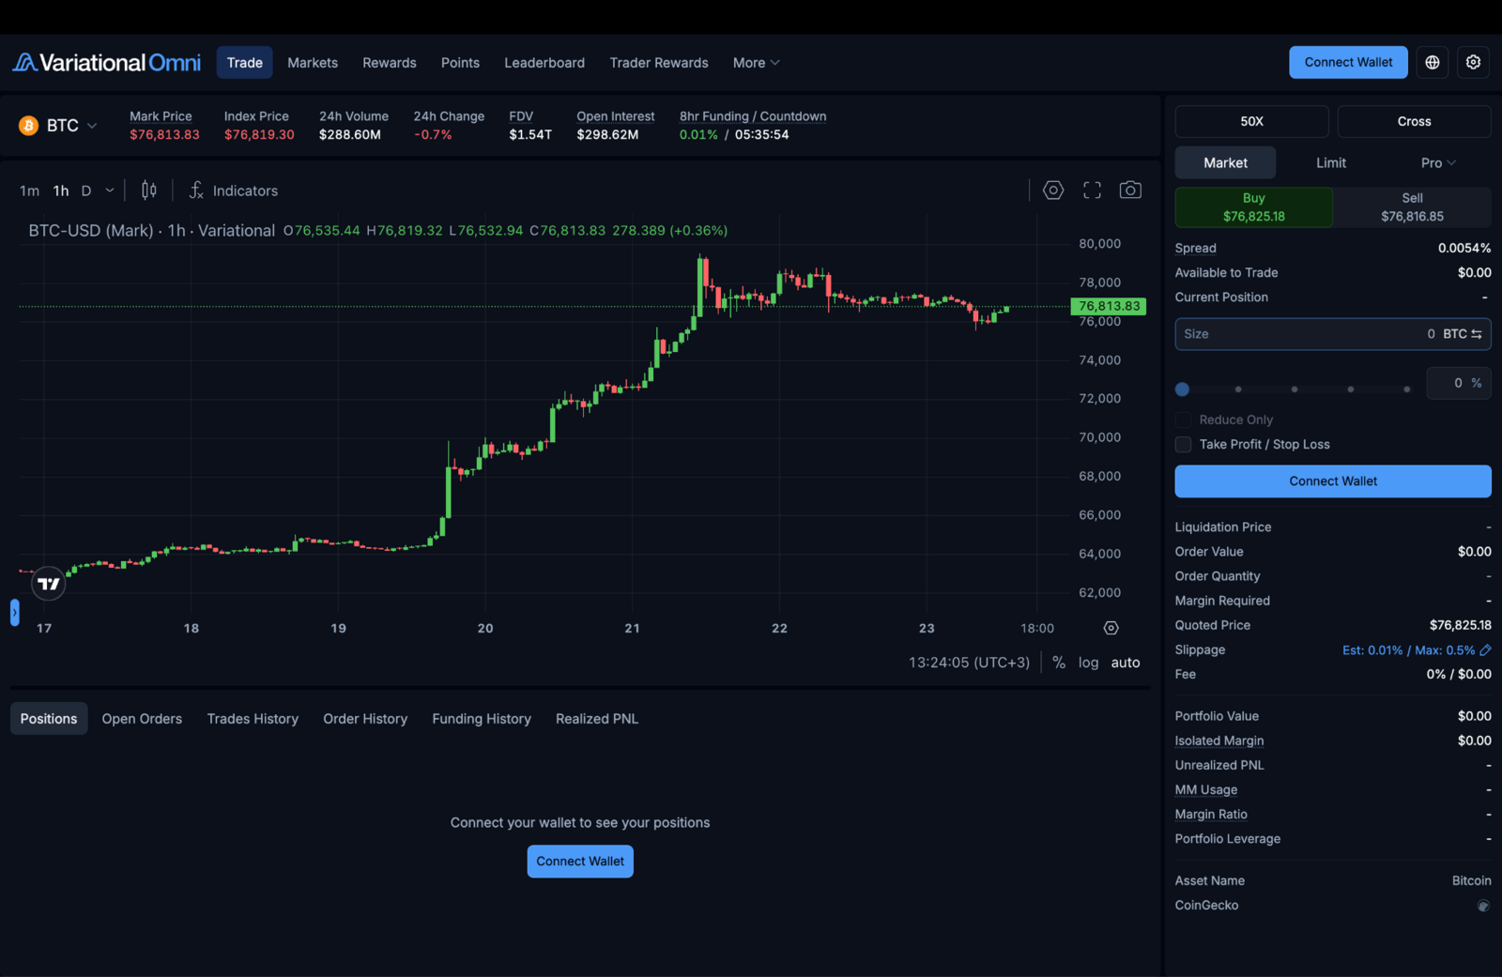Click the Bitcoin coin icon

pos(29,126)
